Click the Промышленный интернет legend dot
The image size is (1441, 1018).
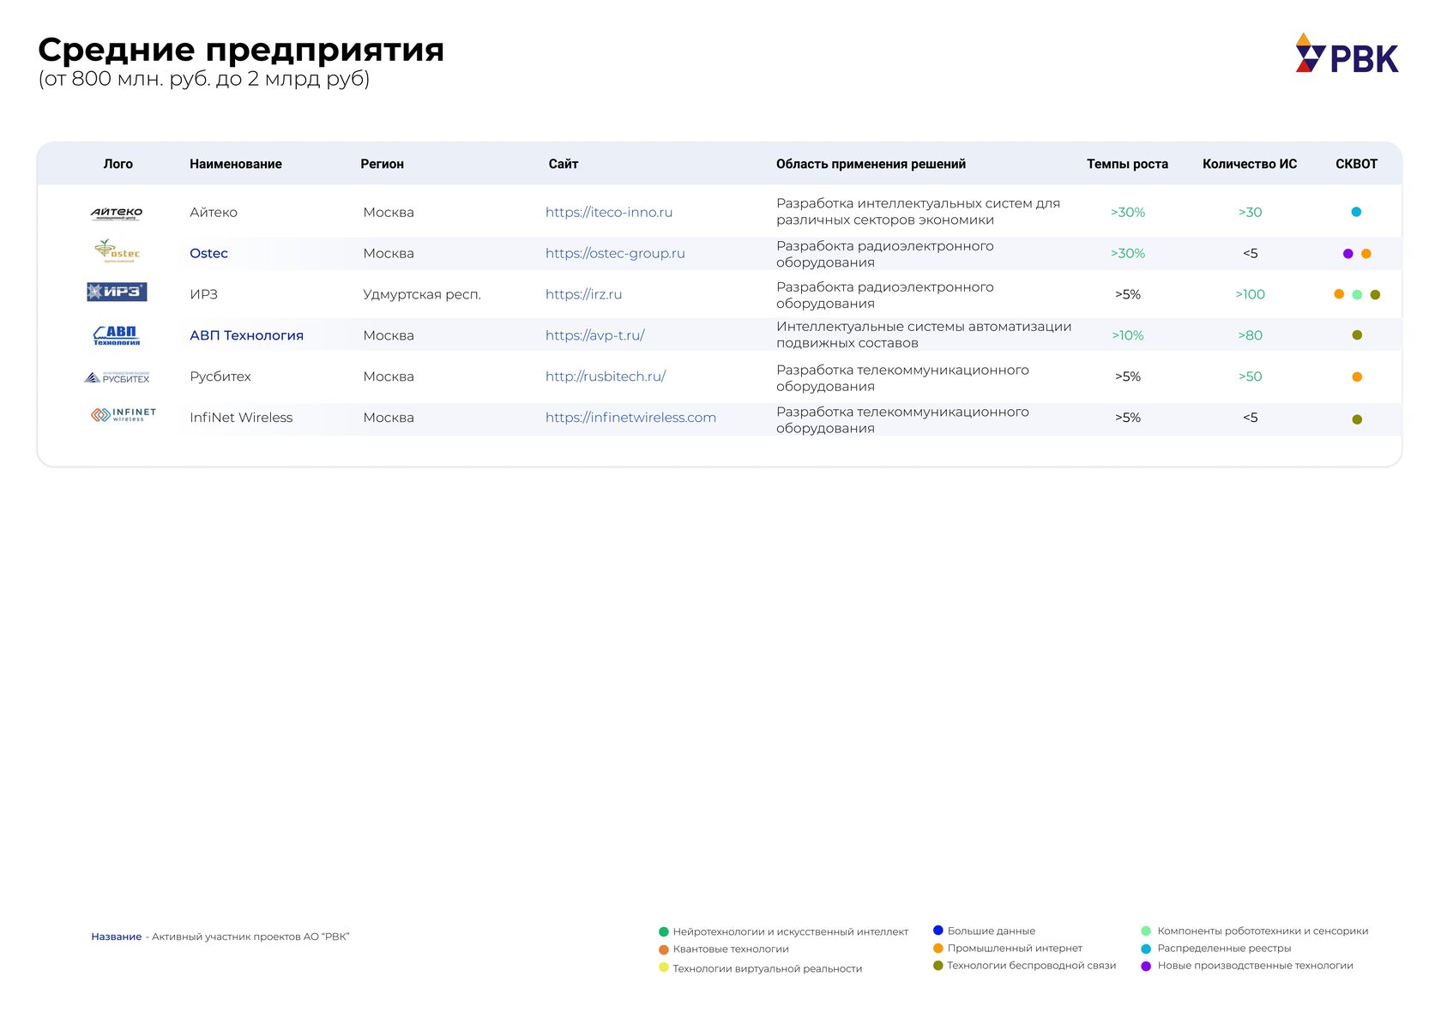click(x=938, y=949)
